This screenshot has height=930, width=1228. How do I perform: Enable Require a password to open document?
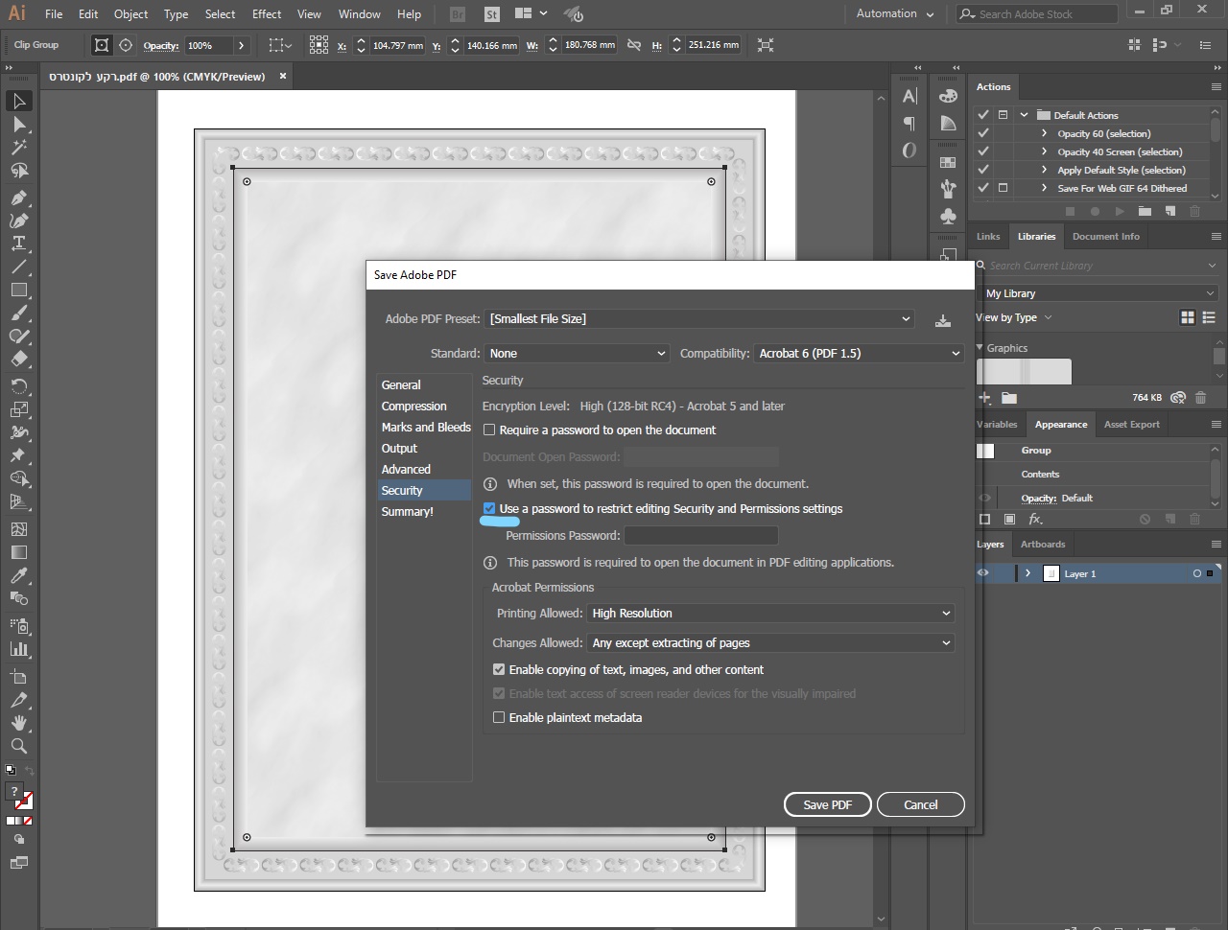489,430
